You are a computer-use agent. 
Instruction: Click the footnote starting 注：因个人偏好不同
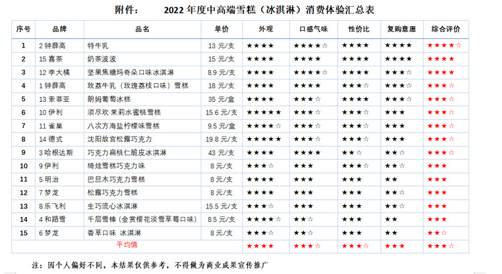point(150,265)
